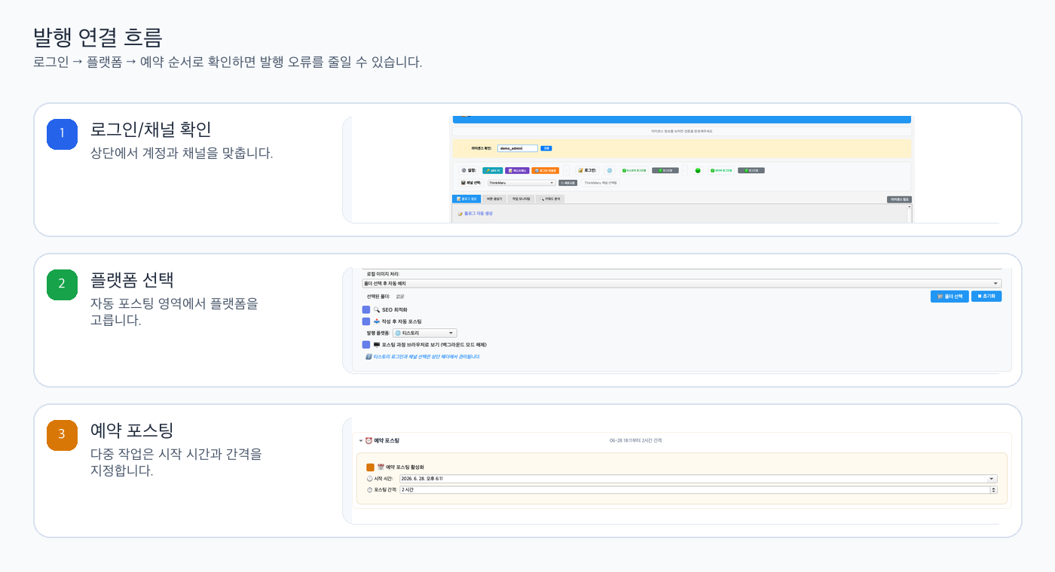Viewport: 1055px width, 572px height.
Task: Click the alarm clock icon by 예약 포스팅
Action: pyautogui.click(x=368, y=440)
